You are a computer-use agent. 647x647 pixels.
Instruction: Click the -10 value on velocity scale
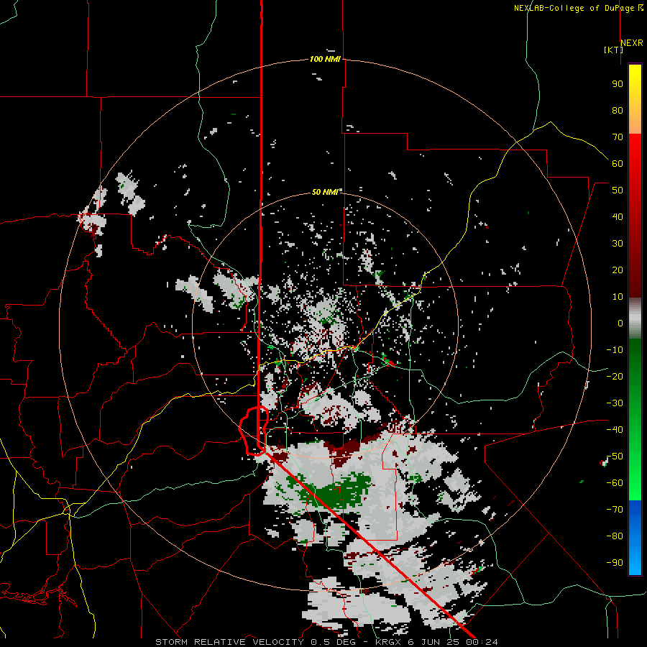click(615, 350)
